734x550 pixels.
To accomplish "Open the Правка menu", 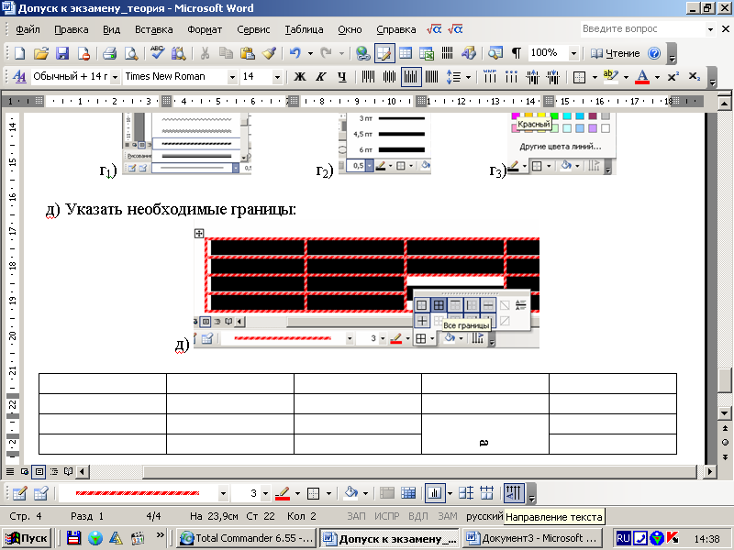I will [x=72, y=29].
